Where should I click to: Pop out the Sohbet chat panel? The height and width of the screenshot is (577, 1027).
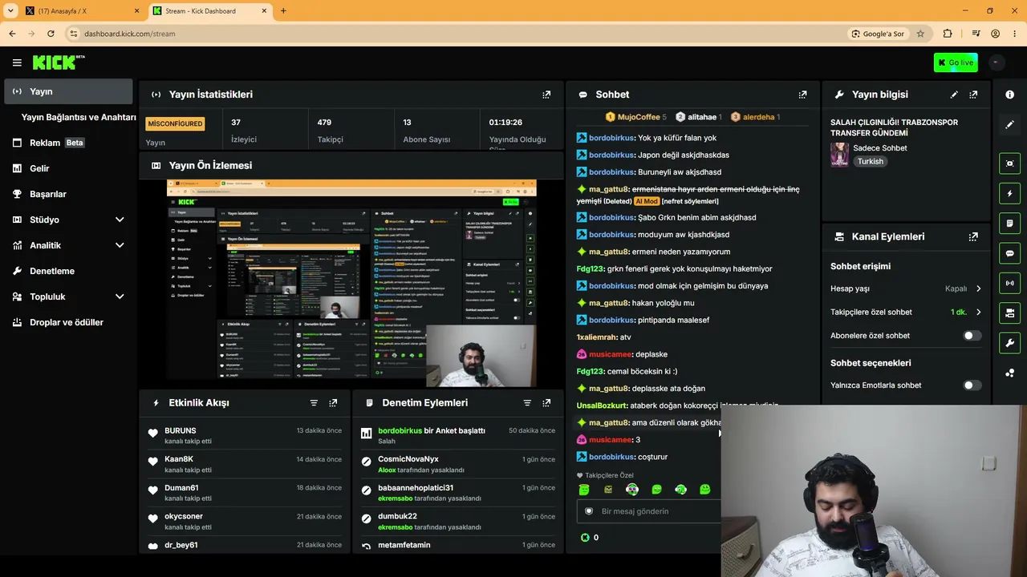tap(802, 95)
